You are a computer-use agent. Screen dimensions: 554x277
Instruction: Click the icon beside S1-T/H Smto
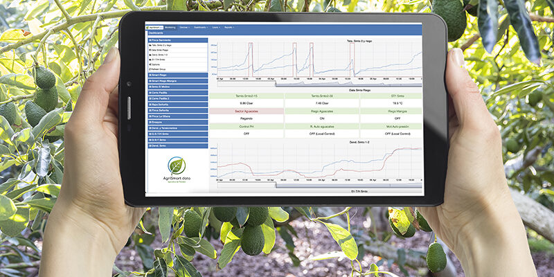[151, 60]
